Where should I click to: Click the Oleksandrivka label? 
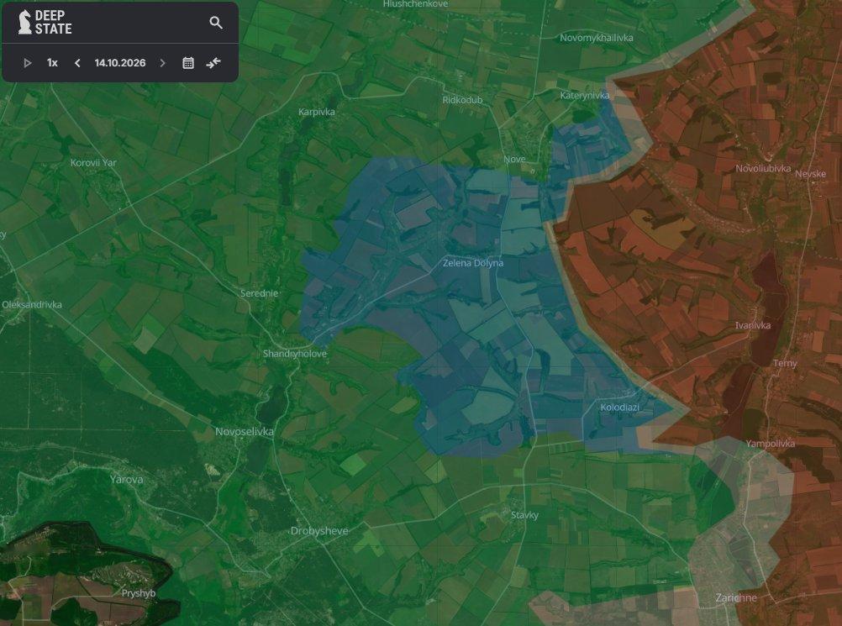32,304
